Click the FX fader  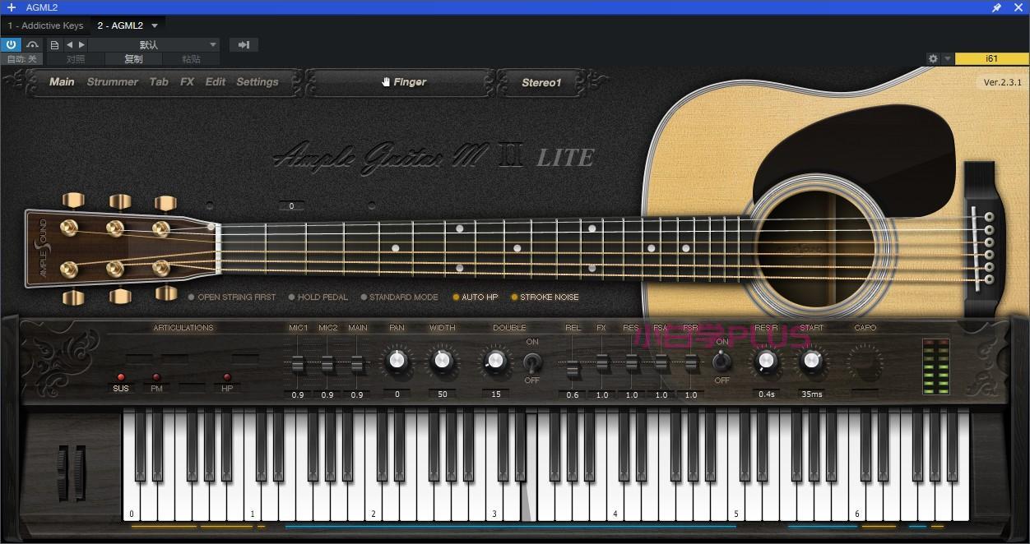coord(602,362)
